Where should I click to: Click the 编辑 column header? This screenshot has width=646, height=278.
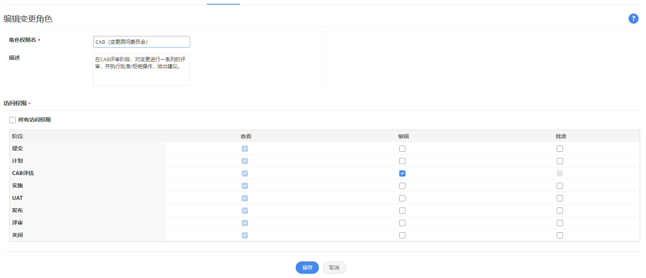click(x=404, y=136)
